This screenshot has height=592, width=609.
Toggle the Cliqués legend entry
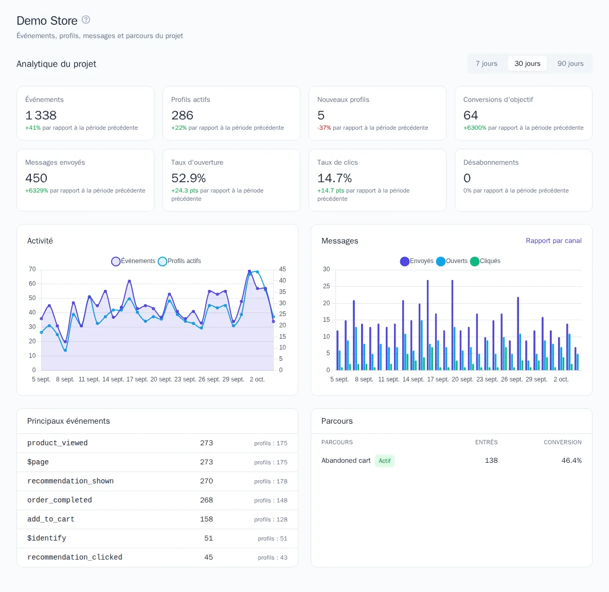coord(485,261)
